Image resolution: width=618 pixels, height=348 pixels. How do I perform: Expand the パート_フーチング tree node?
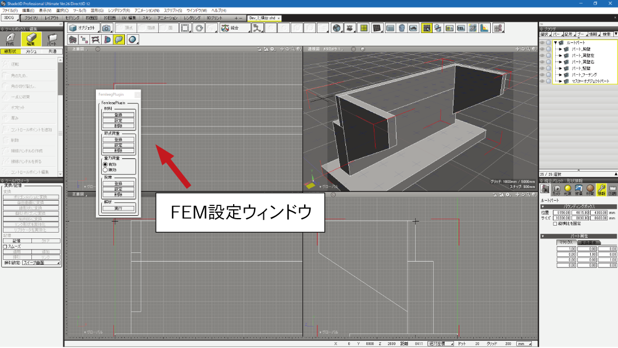click(560, 75)
